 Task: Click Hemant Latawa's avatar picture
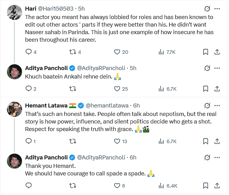(x=15, y=109)
